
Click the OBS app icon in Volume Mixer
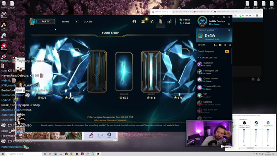click(244, 123)
